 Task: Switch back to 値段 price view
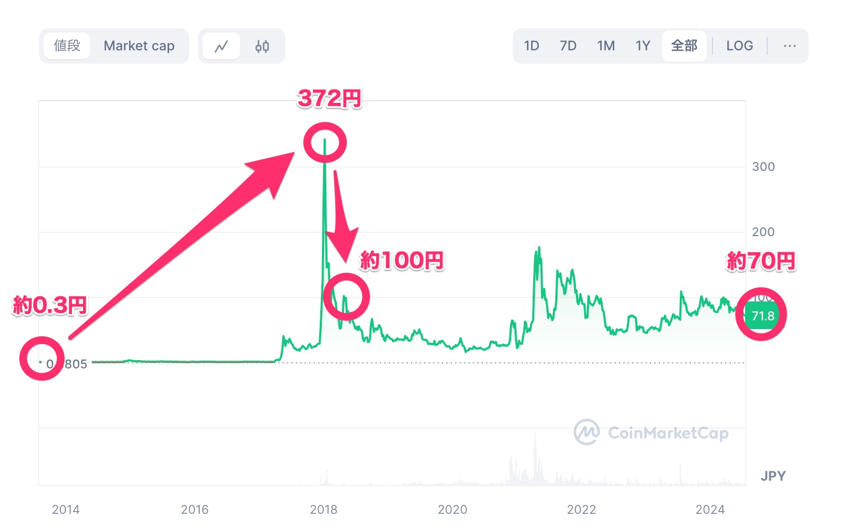coord(66,46)
